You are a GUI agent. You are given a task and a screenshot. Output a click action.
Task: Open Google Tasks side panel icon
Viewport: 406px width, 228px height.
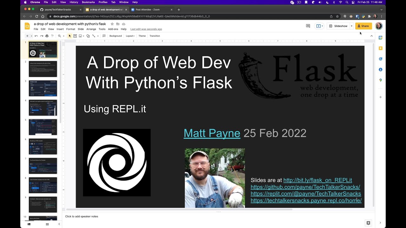coord(380,59)
